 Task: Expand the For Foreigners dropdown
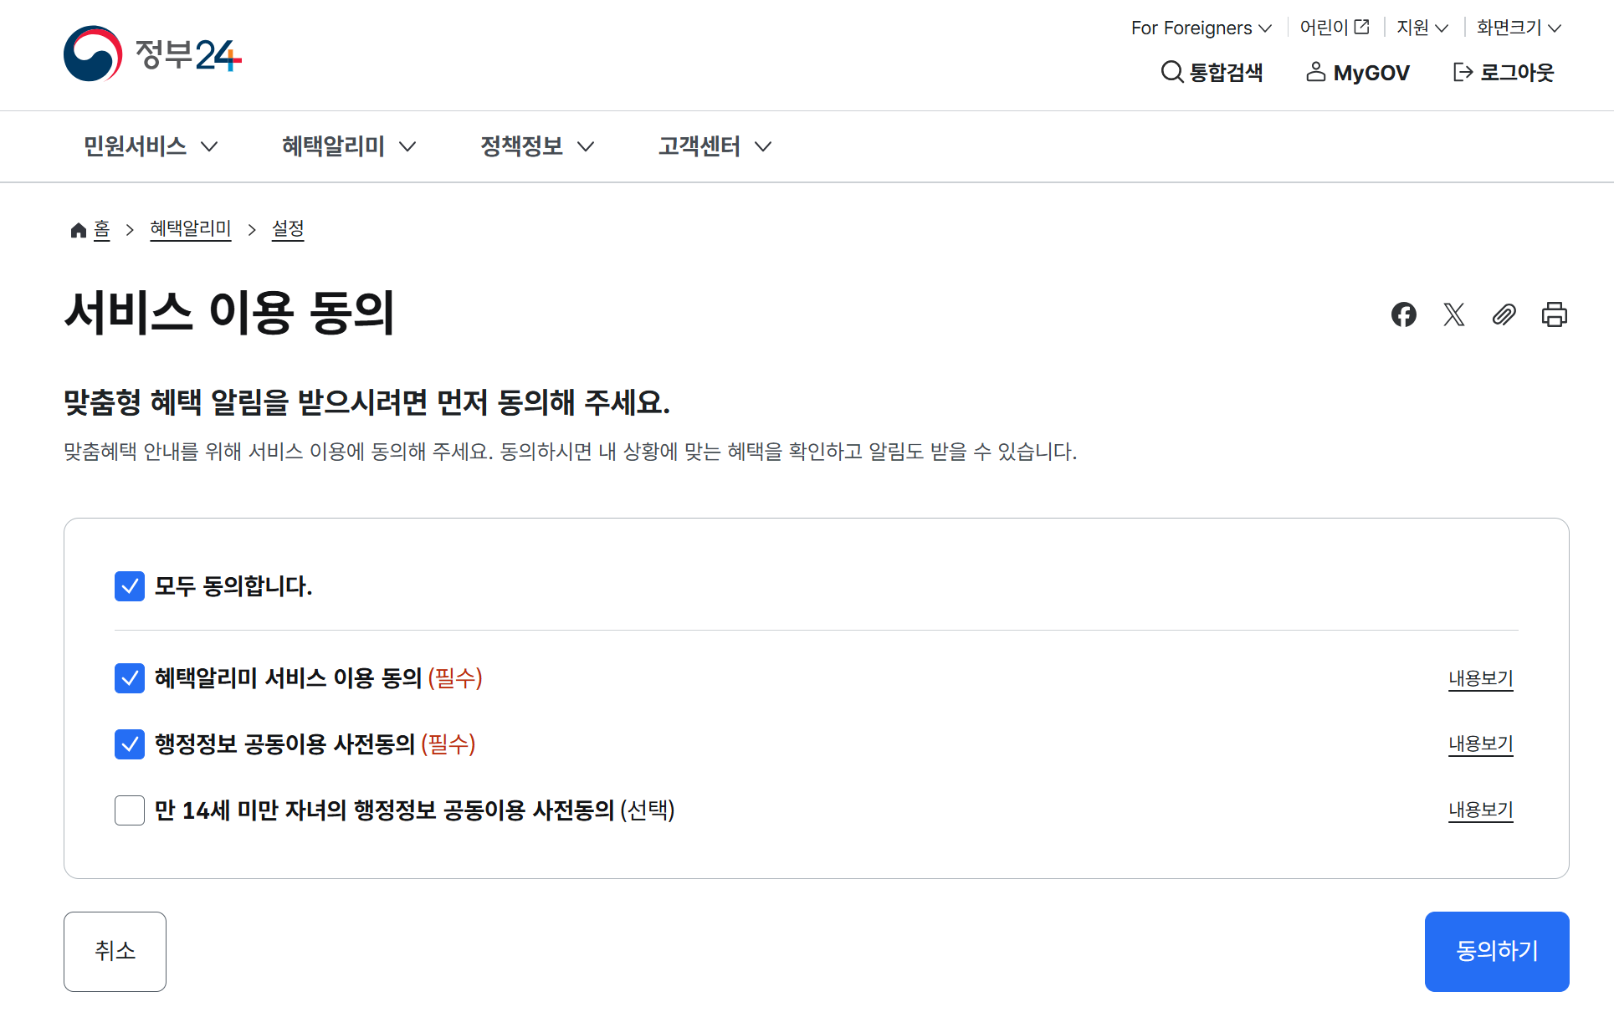pos(1201,28)
